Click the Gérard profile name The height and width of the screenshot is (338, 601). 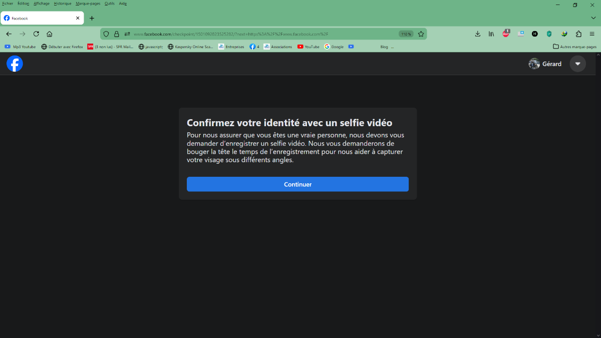552,64
